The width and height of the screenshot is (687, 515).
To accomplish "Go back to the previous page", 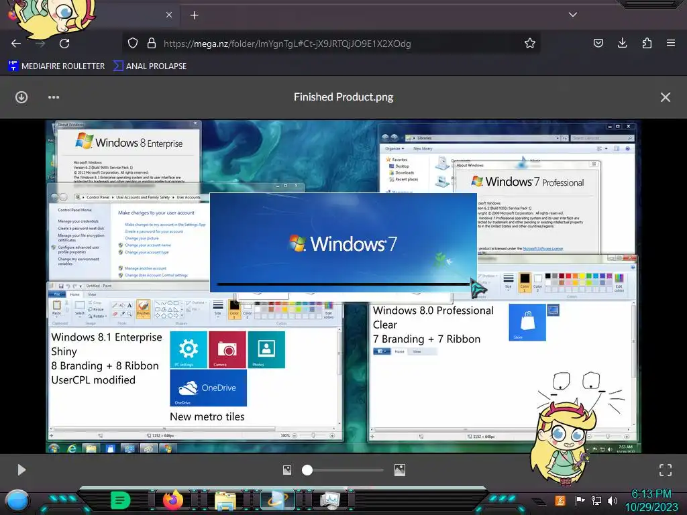I will (x=16, y=44).
